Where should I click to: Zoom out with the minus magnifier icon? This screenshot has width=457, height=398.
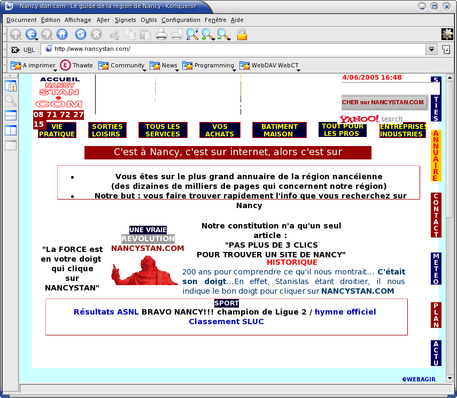coord(223,34)
